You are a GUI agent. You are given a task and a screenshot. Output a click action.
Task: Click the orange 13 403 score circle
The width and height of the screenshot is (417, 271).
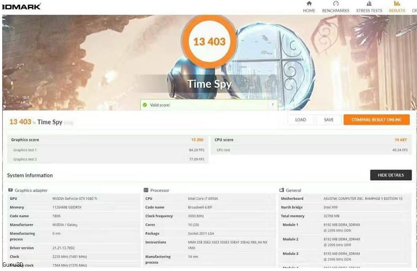(209, 41)
